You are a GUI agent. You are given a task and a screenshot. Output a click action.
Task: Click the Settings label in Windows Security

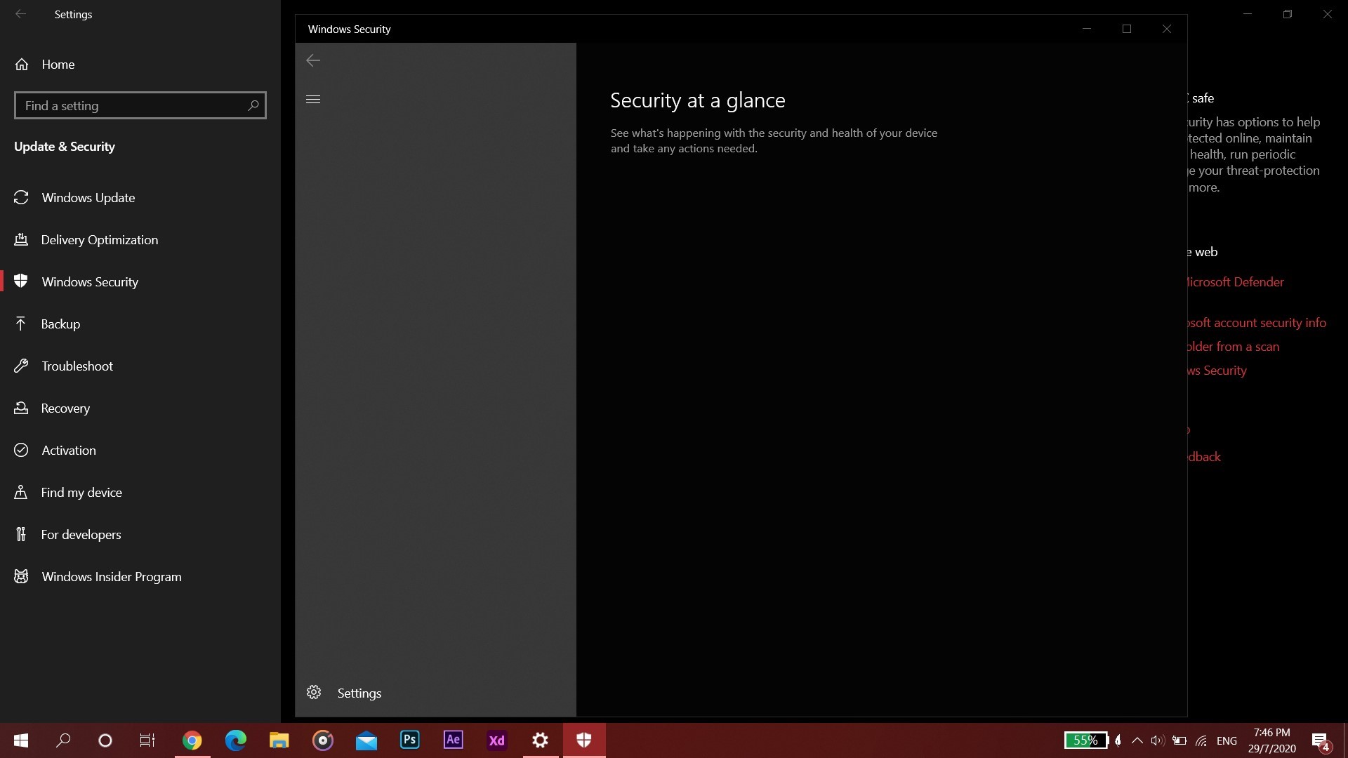(359, 693)
